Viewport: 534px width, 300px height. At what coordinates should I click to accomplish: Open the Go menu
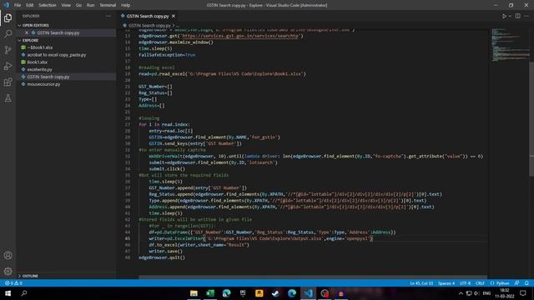[x=78, y=5]
